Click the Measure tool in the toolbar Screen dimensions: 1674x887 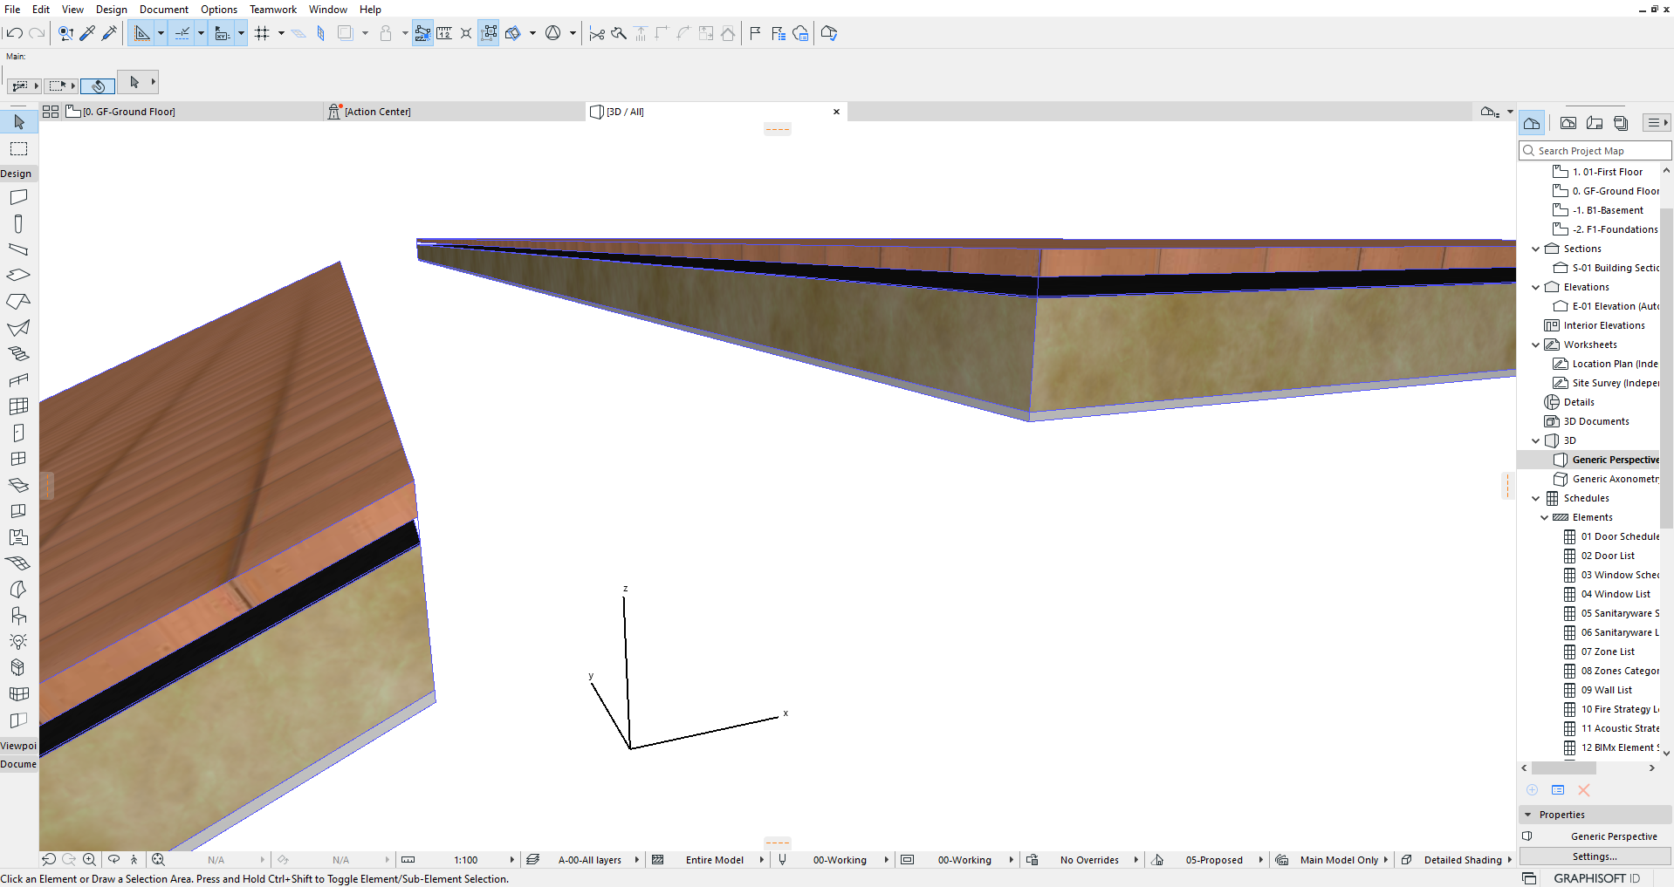(x=444, y=32)
